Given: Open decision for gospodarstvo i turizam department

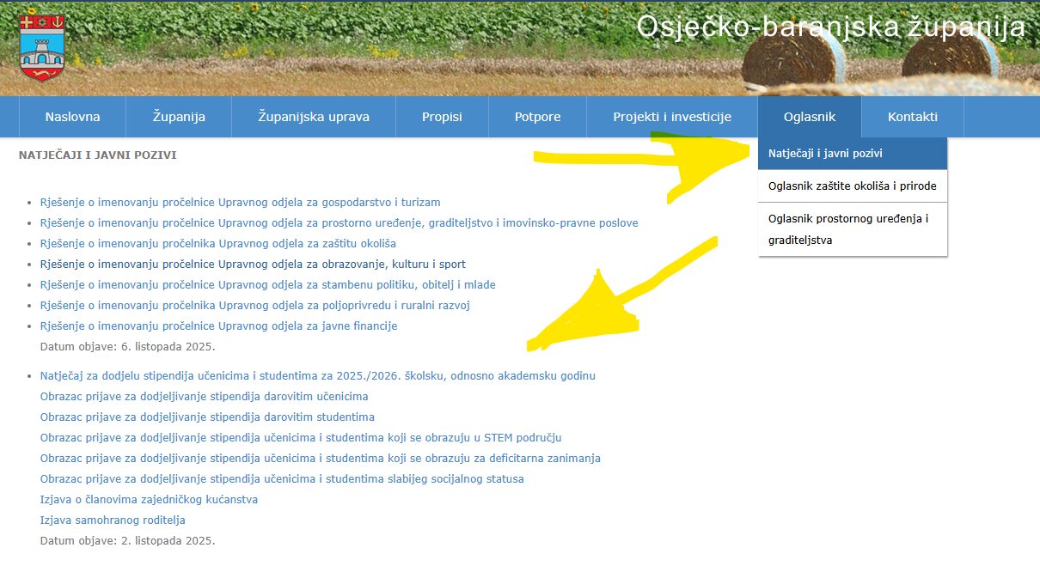Looking at the screenshot, I should 240,203.
